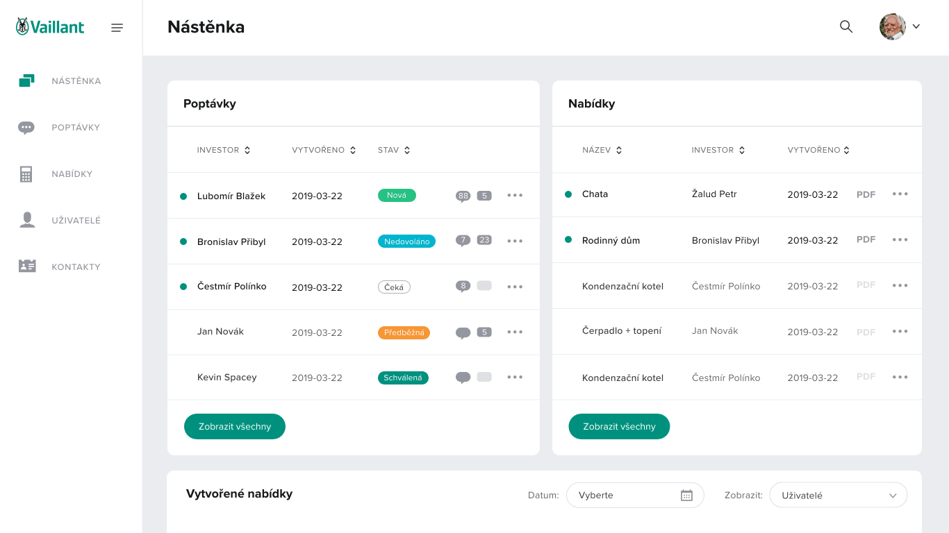Click Zobrazit všechny under Nabídky
949x533 pixels.
[x=618, y=426]
